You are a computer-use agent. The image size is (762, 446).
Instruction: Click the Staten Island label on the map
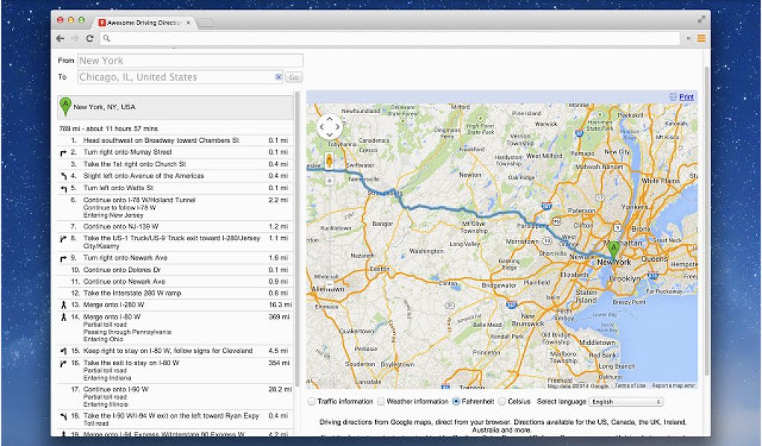click(x=586, y=297)
